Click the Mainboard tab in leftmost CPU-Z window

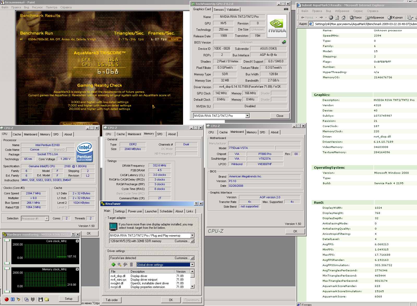pyautogui.click(x=31, y=134)
